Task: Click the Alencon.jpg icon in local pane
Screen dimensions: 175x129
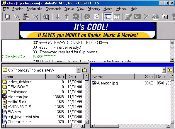Action: [5, 97]
